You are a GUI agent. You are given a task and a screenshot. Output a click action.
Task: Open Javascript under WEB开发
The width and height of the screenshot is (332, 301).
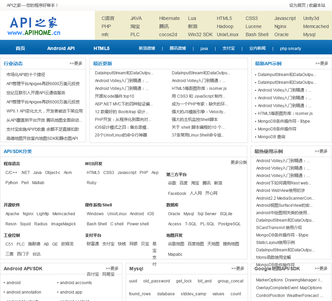[x=127, y=172]
